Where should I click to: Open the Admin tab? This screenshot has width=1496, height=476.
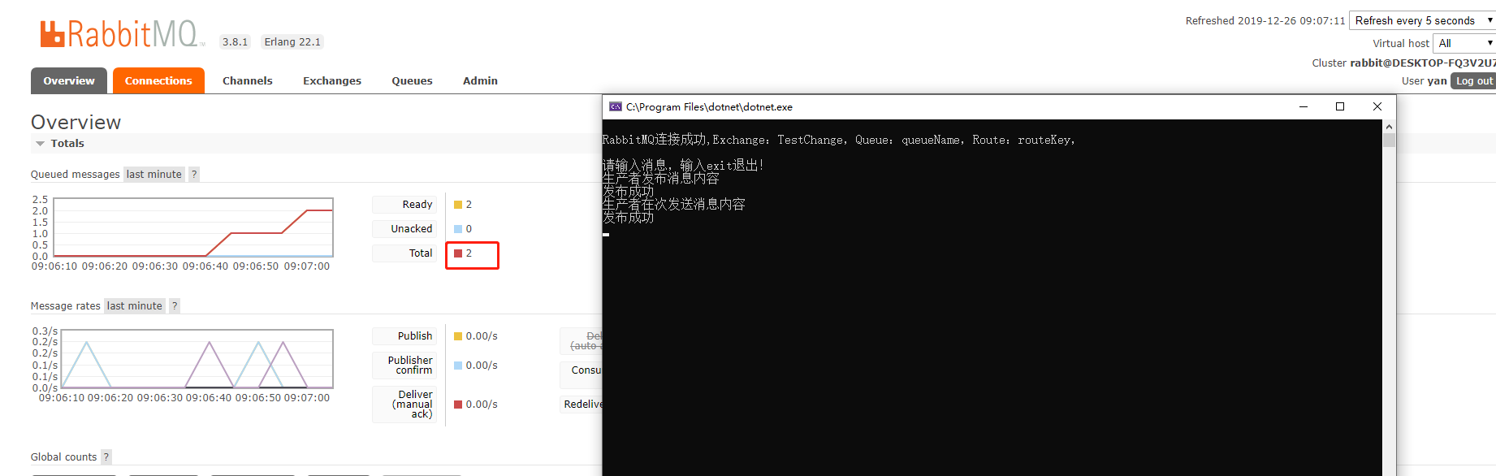click(x=480, y=80)
